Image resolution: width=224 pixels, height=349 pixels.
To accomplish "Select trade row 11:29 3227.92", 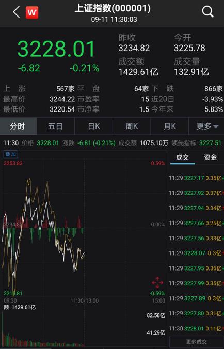I will (196, 193).
